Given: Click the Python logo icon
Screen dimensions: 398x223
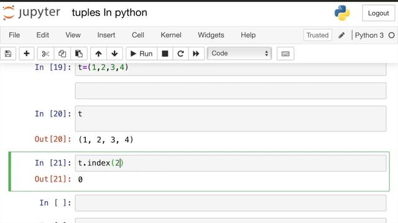Looking at the screenshot, I should pyautogui.click(x=342, y=13).
